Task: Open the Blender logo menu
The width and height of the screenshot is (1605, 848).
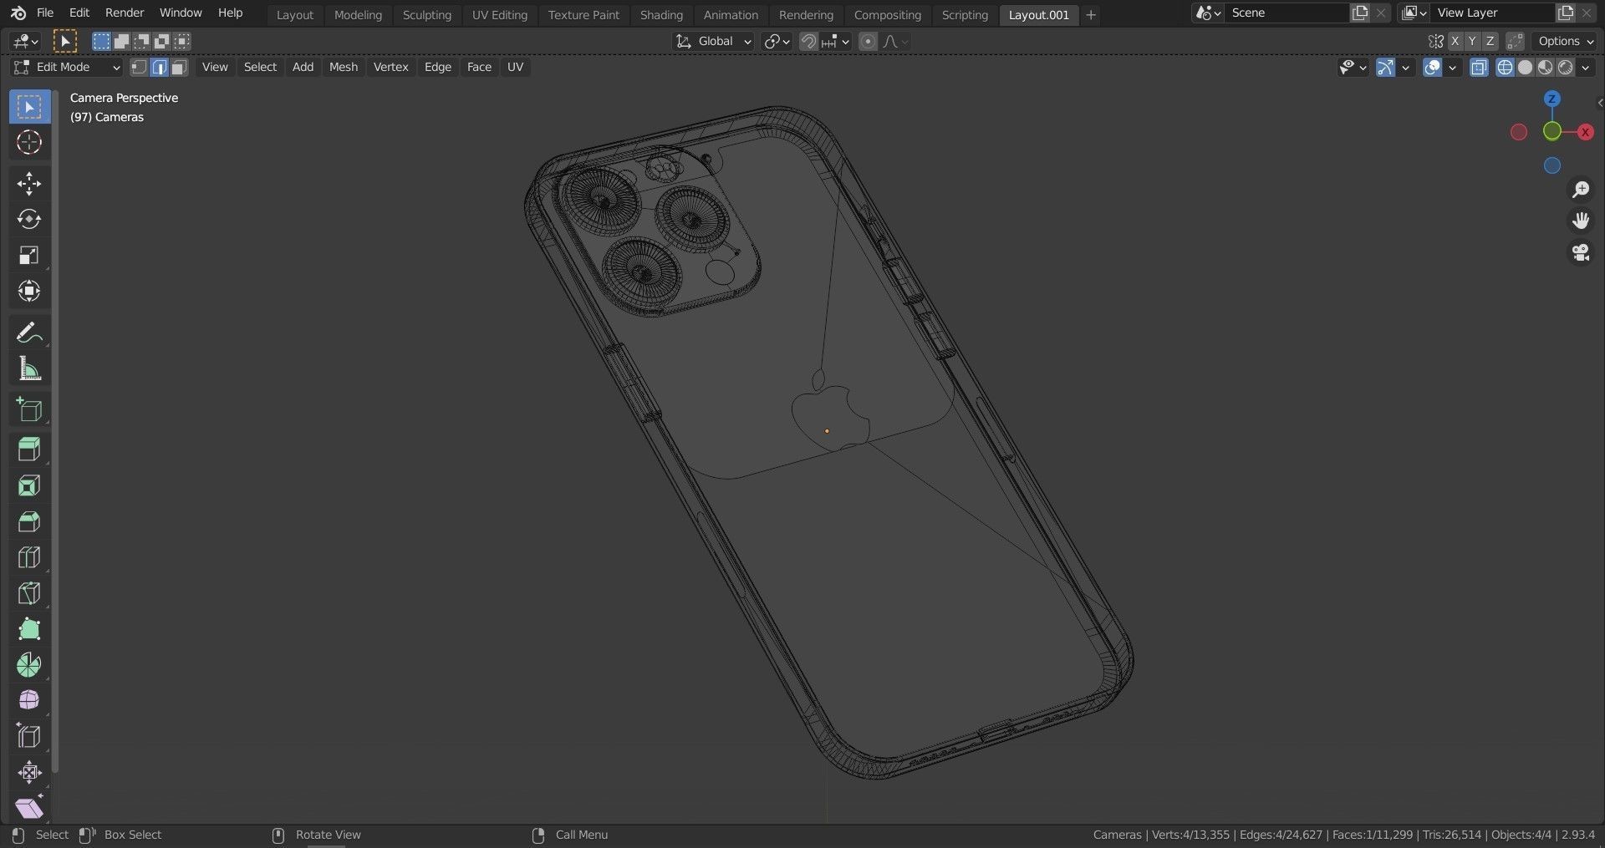Action: point(18,13)
